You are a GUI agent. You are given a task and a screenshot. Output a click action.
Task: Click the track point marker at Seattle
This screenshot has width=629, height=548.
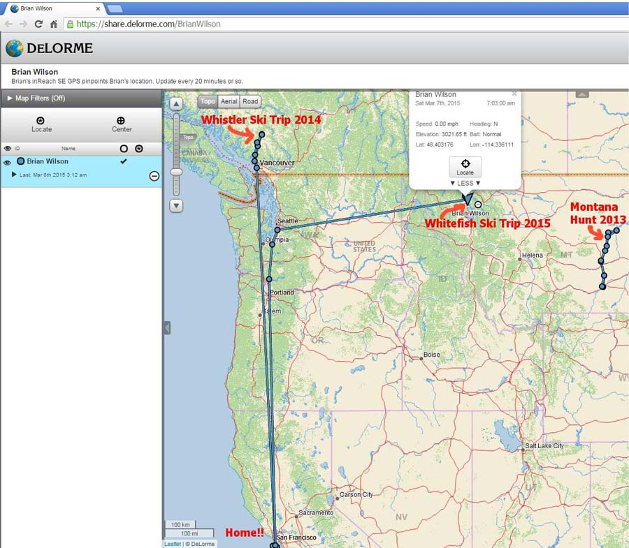click(277, 230)
